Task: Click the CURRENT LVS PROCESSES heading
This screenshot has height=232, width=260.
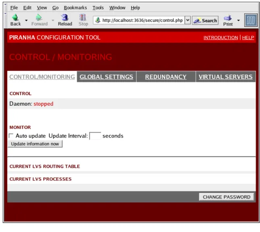Action: click(40, 179)
